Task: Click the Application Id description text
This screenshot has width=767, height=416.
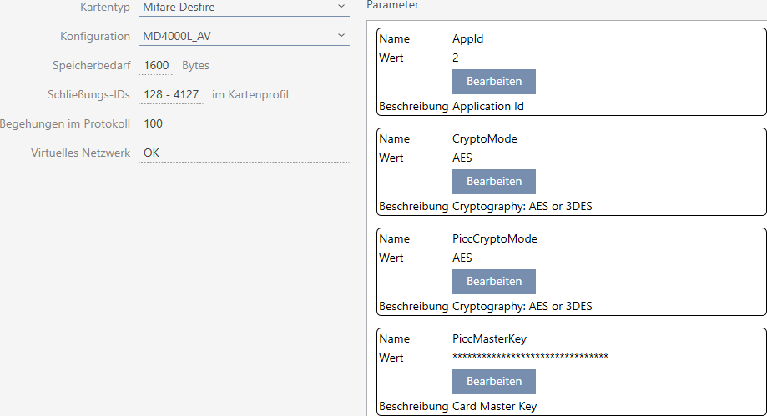Action: pyautogui.click(x=487, y=107)
